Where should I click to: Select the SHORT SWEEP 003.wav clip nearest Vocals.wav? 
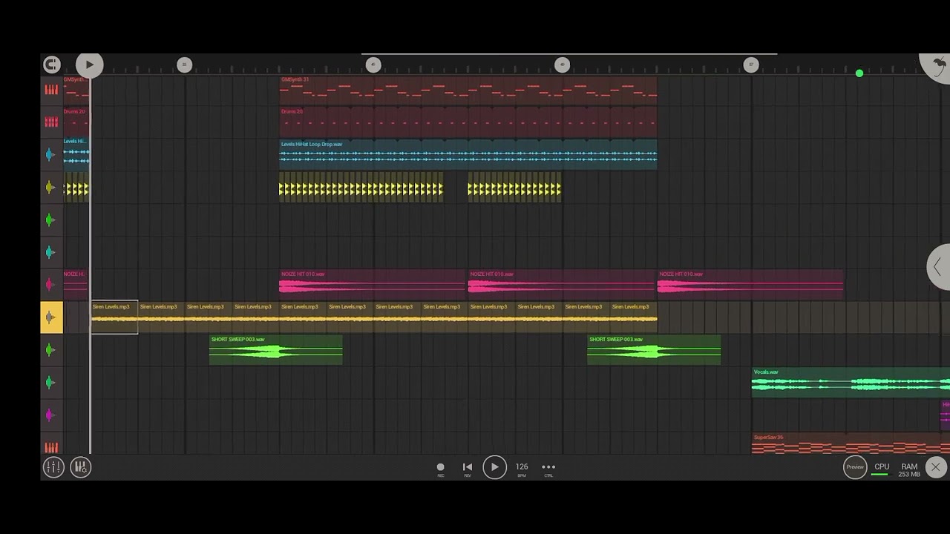[x=654, y=350]
